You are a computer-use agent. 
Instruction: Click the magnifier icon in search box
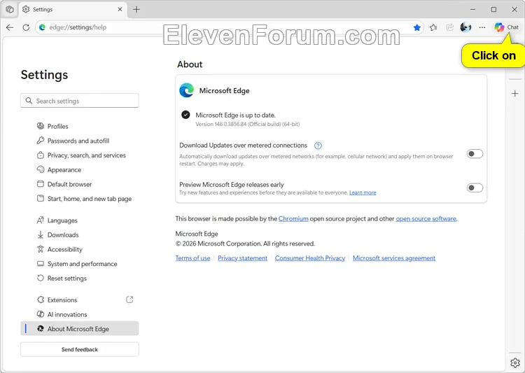click(29, 101)
